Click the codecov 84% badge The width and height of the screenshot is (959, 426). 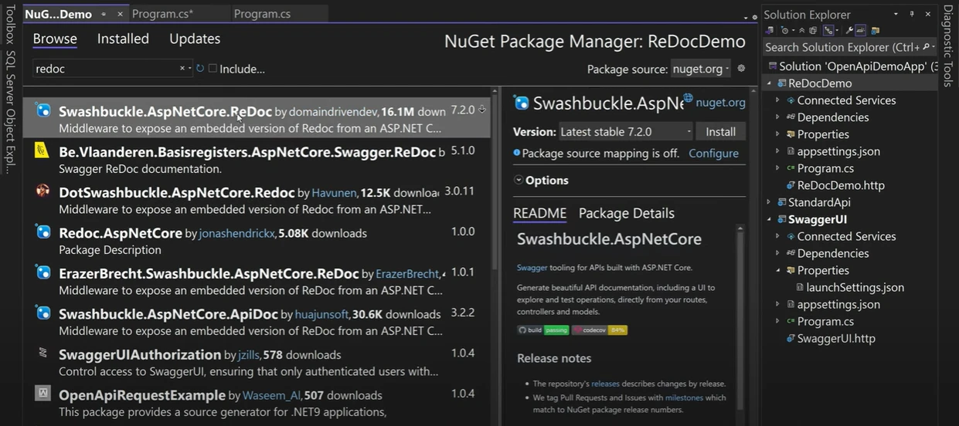(600, 330)
